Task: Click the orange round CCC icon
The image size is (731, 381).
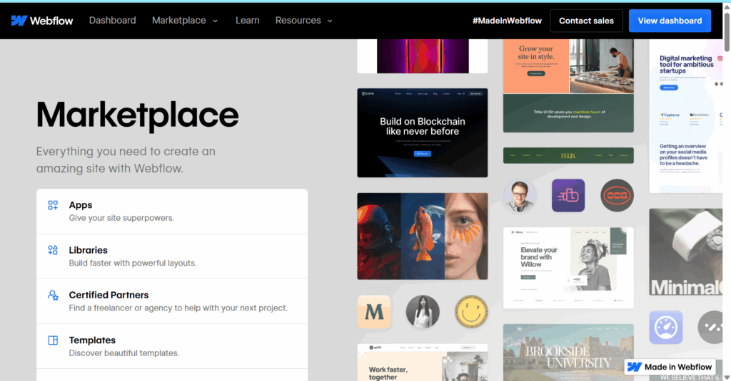Action: [x=617, y=195]
